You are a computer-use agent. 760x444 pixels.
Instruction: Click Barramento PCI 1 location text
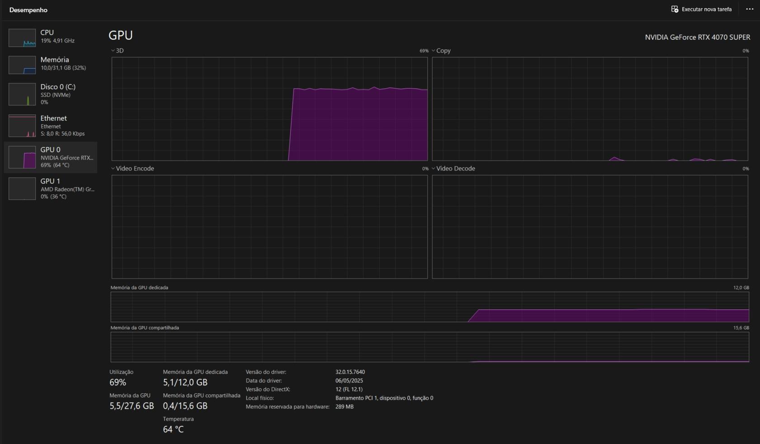(384, 398)
